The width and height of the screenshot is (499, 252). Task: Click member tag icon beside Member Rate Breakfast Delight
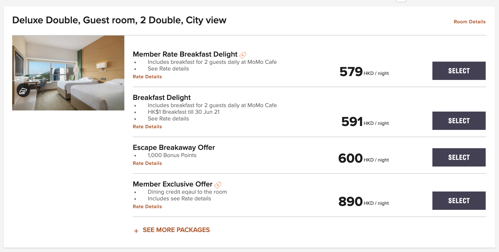243,55
